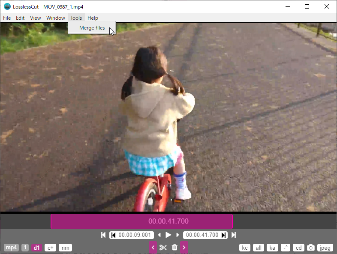The image size is (337, 254).
Task: Click the rotation degree button
Action: 286,248
